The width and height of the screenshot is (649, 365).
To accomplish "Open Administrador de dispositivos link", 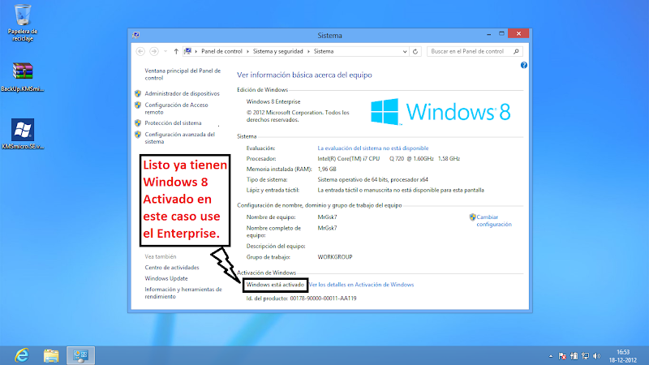I will pos(182,93).
